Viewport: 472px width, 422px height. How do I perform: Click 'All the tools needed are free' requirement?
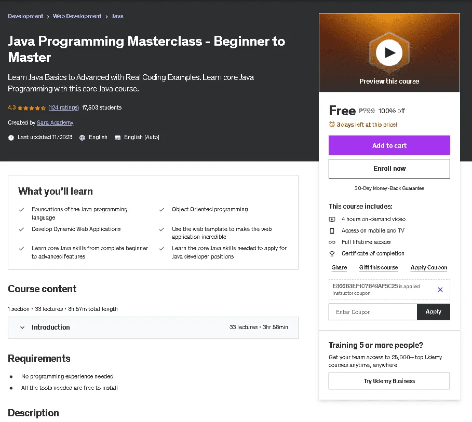point(69,388)
